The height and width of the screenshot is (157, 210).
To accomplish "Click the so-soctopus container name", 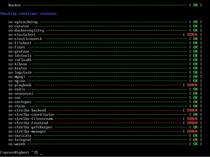I will (x=20, y=102).
